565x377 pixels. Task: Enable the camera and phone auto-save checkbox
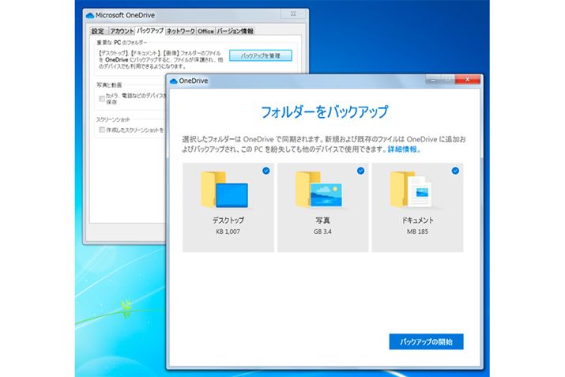point(102,98)
